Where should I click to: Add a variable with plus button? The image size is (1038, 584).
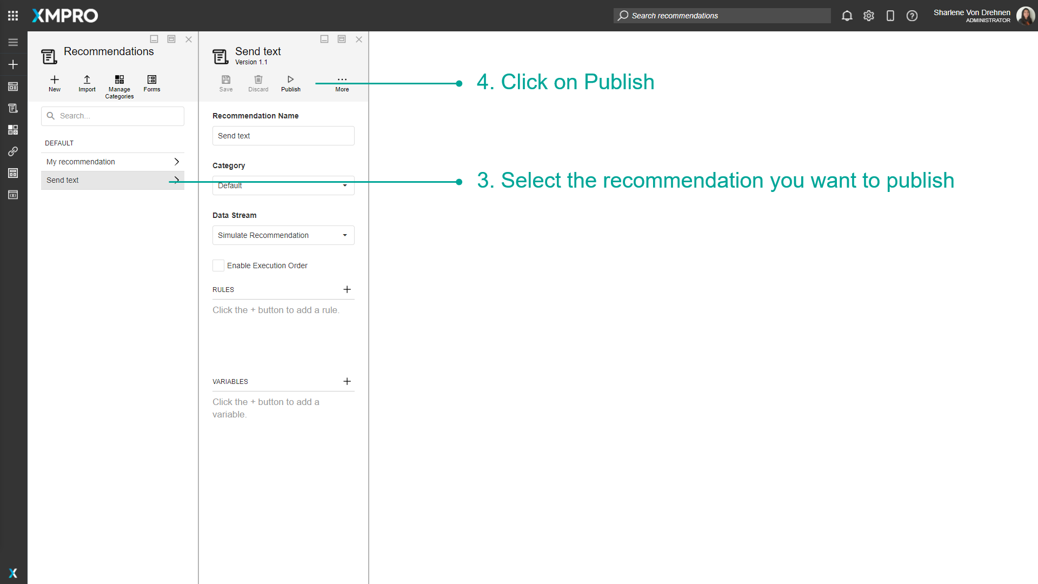pos(347,381)
